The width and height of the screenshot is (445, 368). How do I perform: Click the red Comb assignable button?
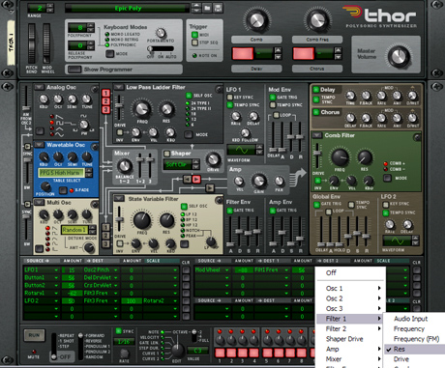tap(243, 53)
